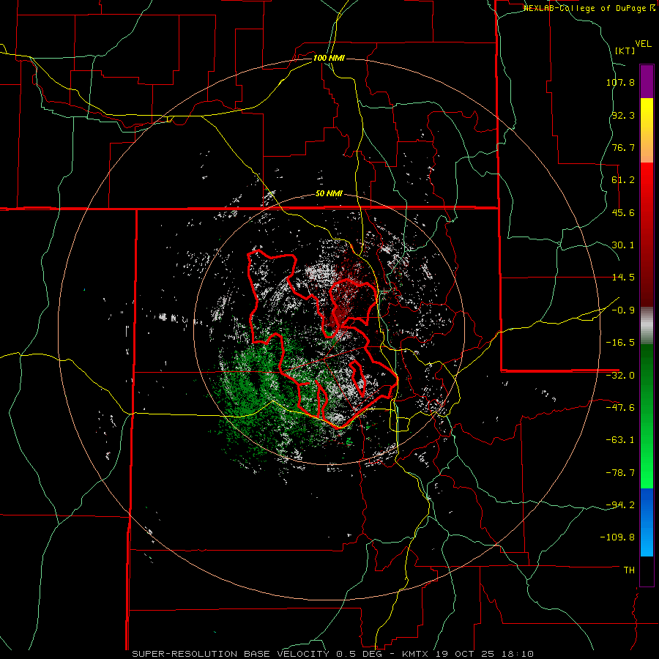The width and height of the screenshot is (659, 659).
Task: Click the 92.3 scale value
Action: pos(623,115)
